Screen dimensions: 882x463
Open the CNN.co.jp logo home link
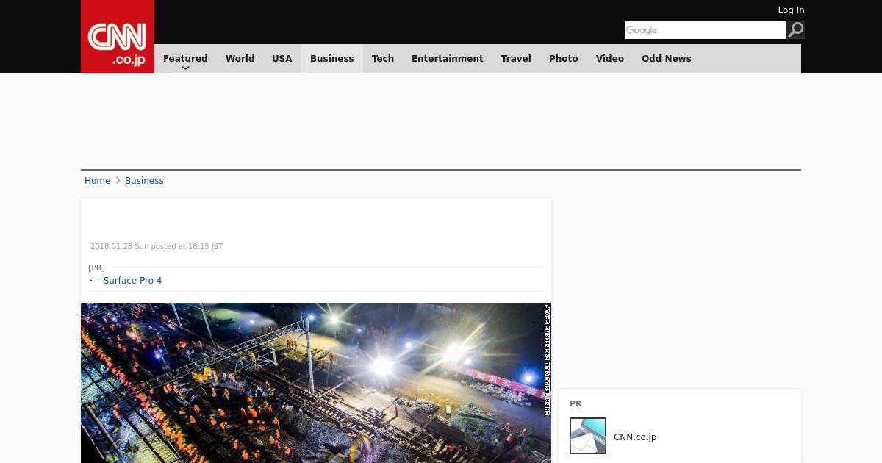118,37
